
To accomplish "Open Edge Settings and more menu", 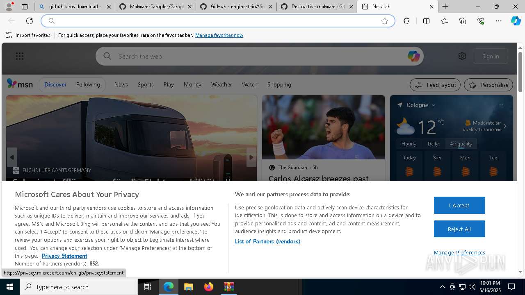I will tap(499, 21).
